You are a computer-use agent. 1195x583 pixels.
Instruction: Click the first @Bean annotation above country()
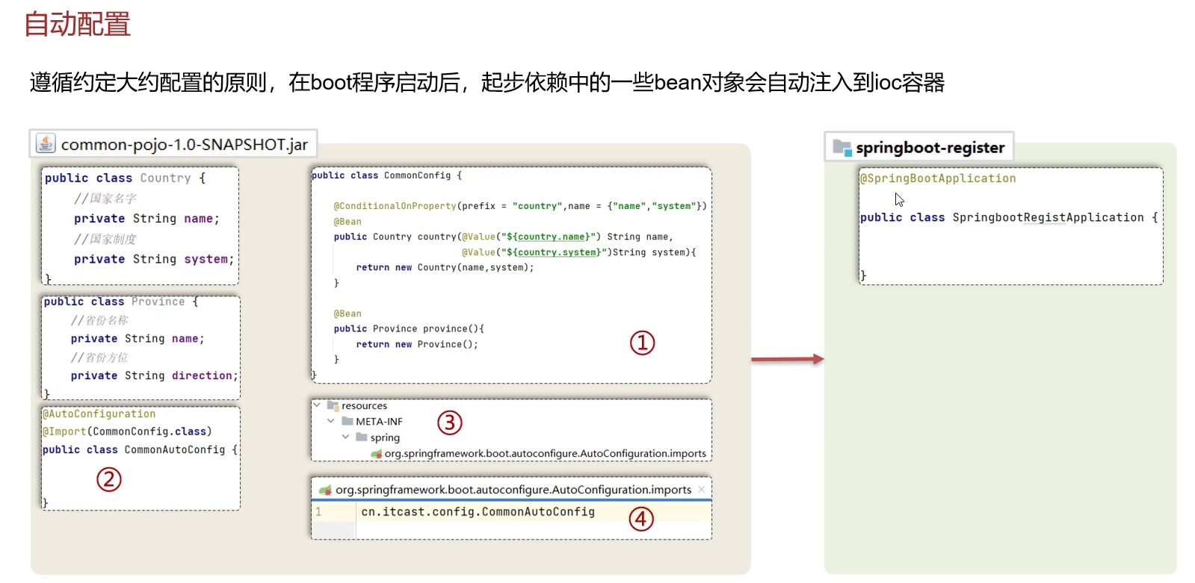click(x=348, y=222)
